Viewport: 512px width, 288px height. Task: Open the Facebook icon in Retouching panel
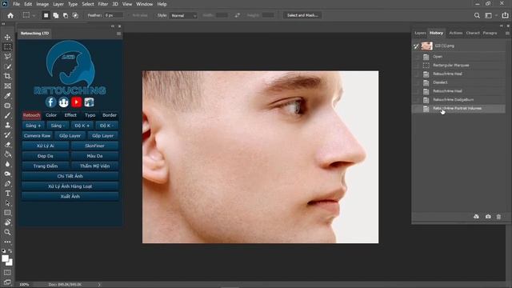[50, 102]
